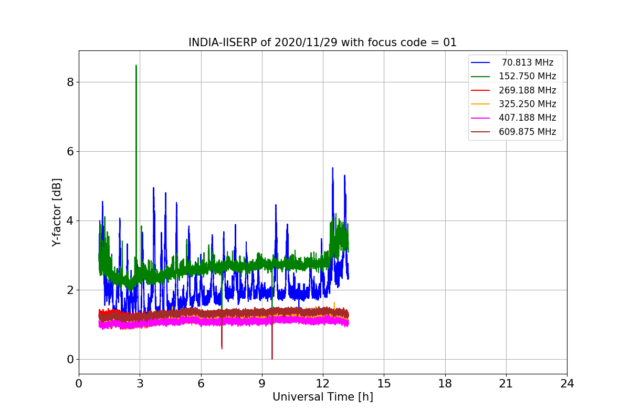Click x-axis tick label 15

(384, 383)
